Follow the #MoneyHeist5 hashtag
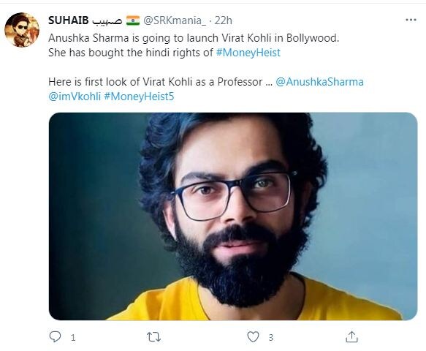Image resolution: width=426 pixels, height=351 pixels. pos(139,97)
